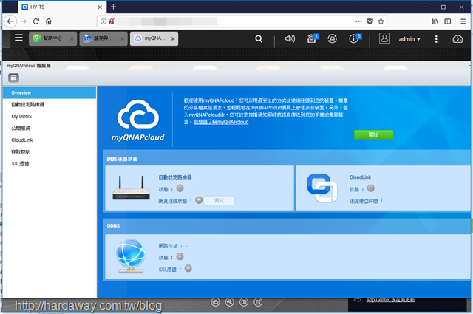Close the Help Center taskbar tab

click(72, 39)
